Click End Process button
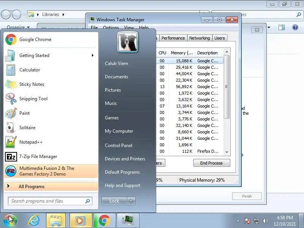The width and height of the screenshot is (304, 228). tap(212, 163)
